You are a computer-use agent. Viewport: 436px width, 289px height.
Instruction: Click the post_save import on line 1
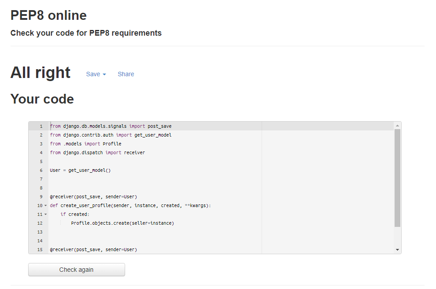159,126
